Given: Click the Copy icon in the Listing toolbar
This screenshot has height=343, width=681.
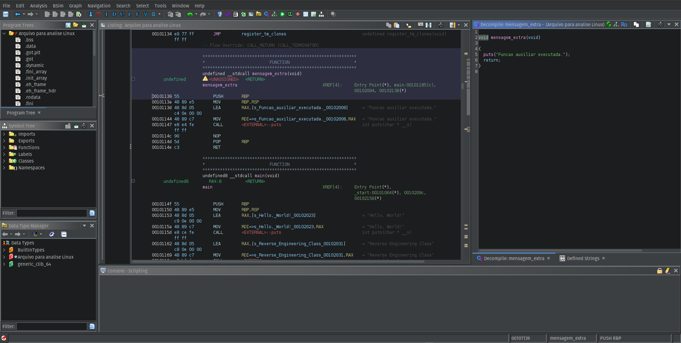Looking at the screenshot, I should (x=388, y=25).
